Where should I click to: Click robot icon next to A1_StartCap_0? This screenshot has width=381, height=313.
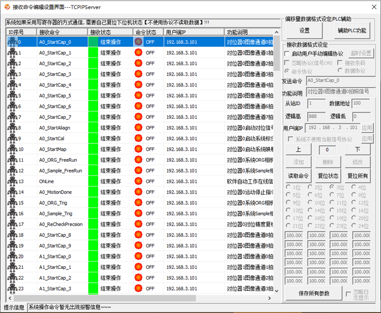pyautogui.click(x=12, y=257)
